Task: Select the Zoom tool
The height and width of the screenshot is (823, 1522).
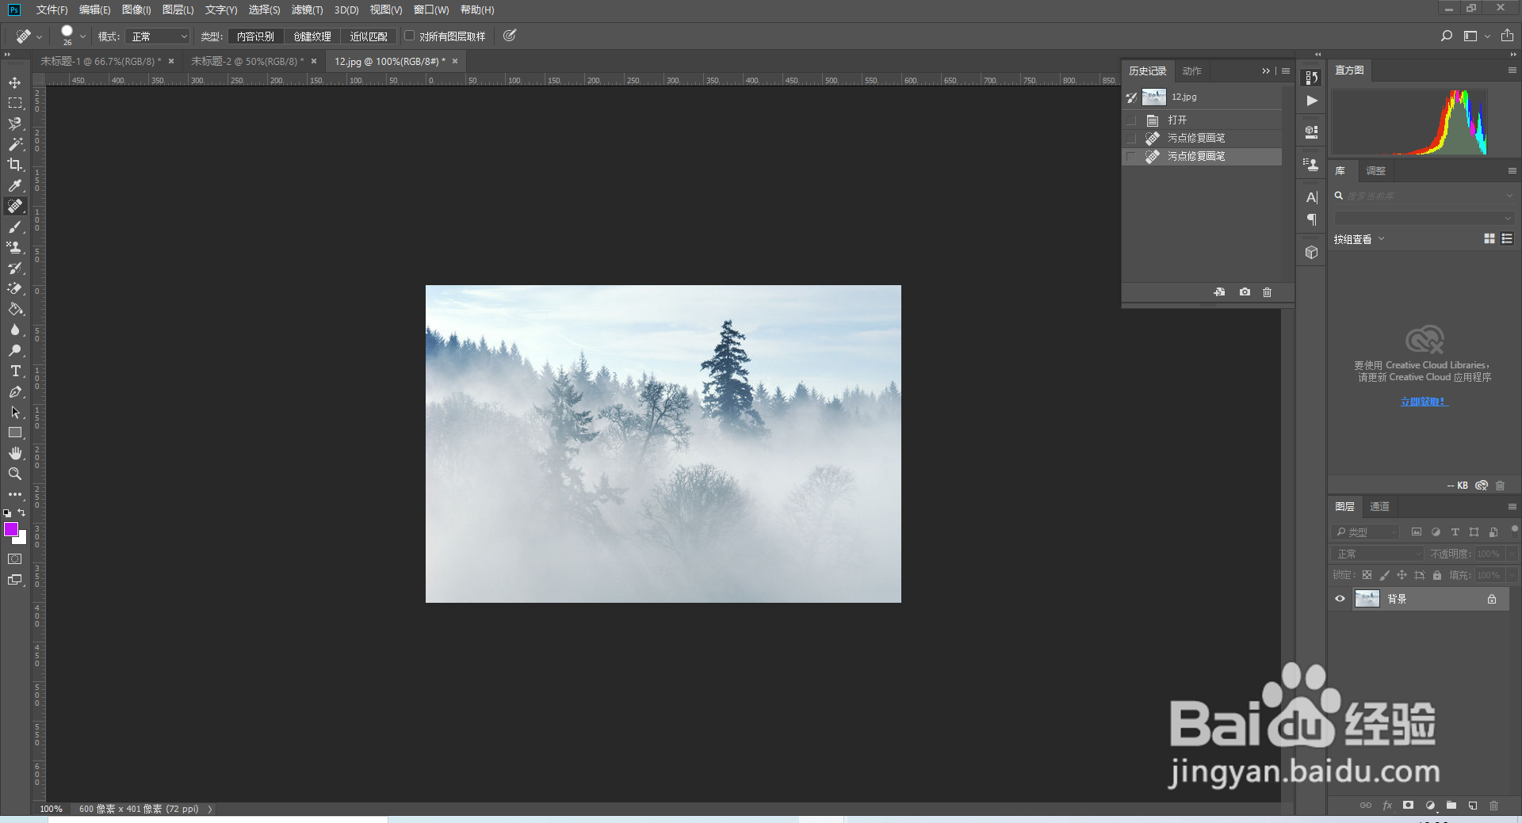Action: [x=15, y=474]
